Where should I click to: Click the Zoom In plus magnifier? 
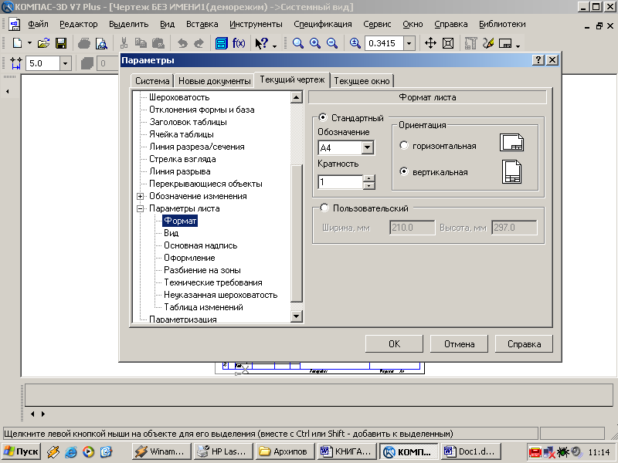pos(315,43)
